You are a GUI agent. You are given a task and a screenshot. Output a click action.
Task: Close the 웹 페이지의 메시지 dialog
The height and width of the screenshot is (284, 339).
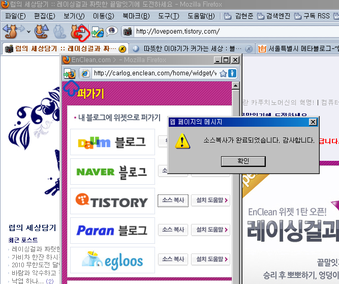tap(313, 122)
